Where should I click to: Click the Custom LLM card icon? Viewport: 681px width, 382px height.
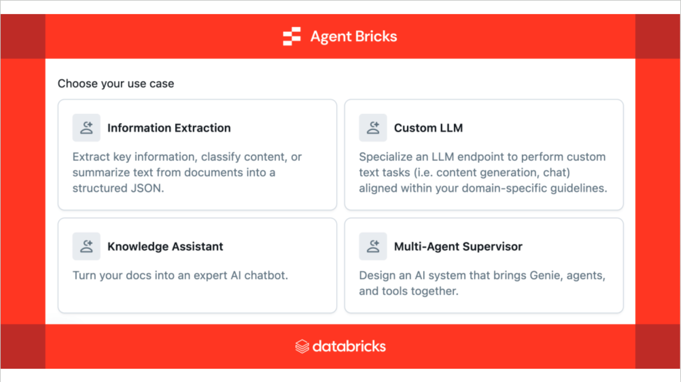click(373, 128)
